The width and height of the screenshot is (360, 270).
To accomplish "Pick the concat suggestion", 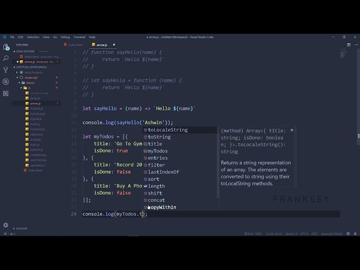I will [179, 200].
